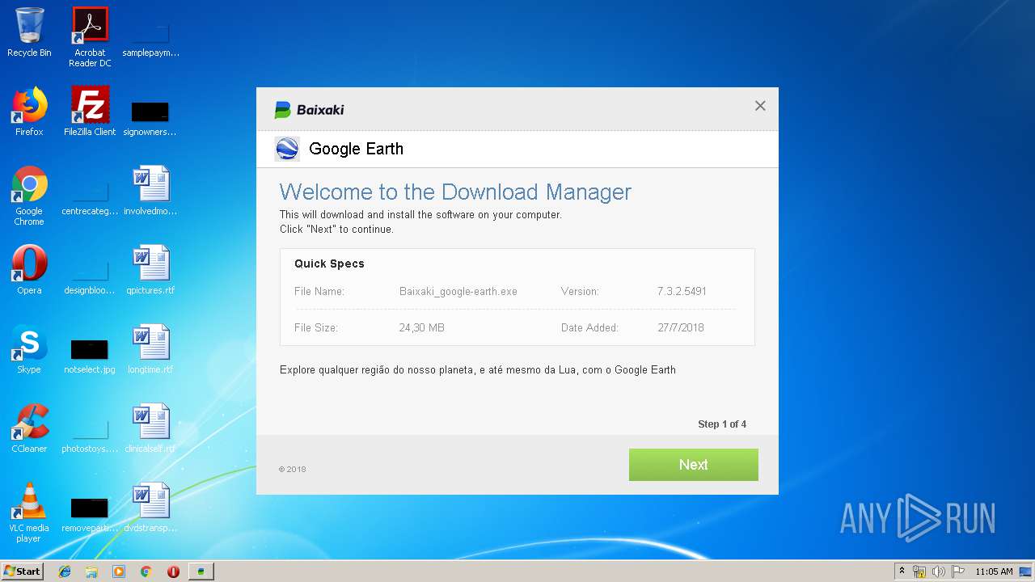Click the Quick Specs heading

pos(329,264)
